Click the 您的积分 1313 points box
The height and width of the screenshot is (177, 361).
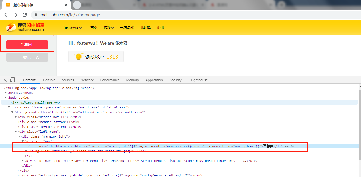point(96,57)
